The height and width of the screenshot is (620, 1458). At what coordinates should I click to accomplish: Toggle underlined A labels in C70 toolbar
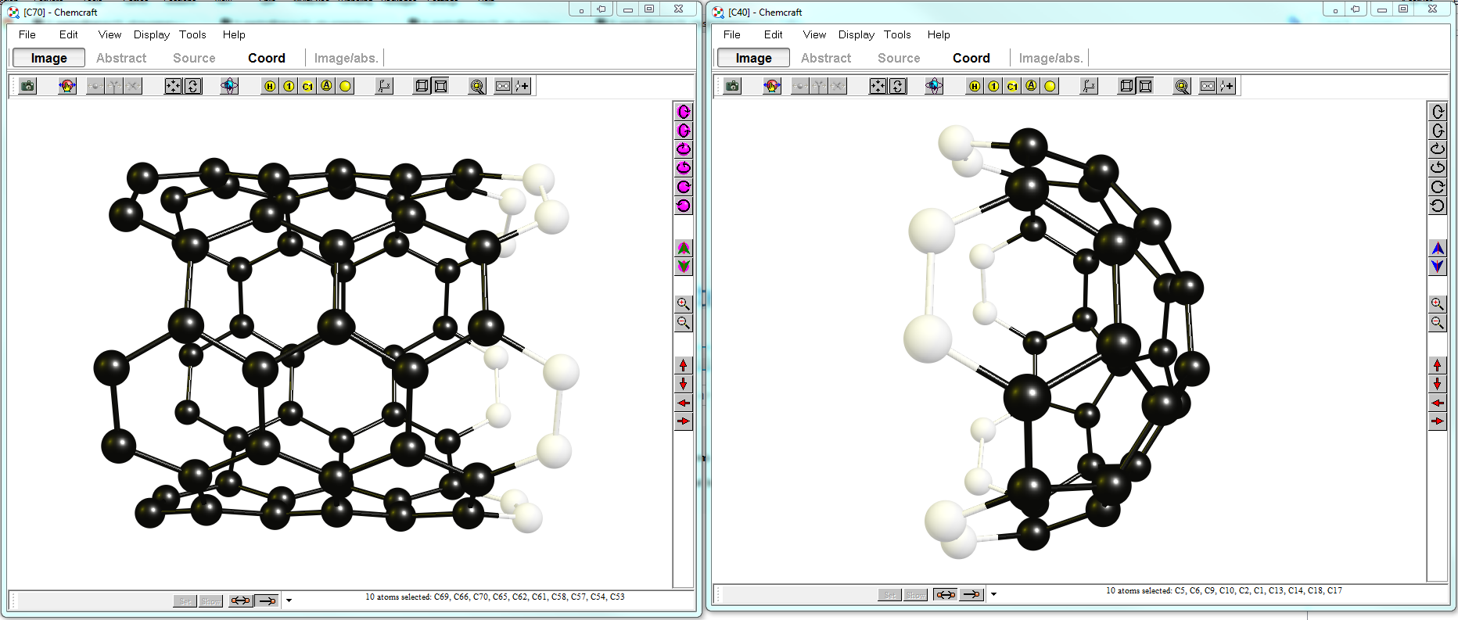326,86
